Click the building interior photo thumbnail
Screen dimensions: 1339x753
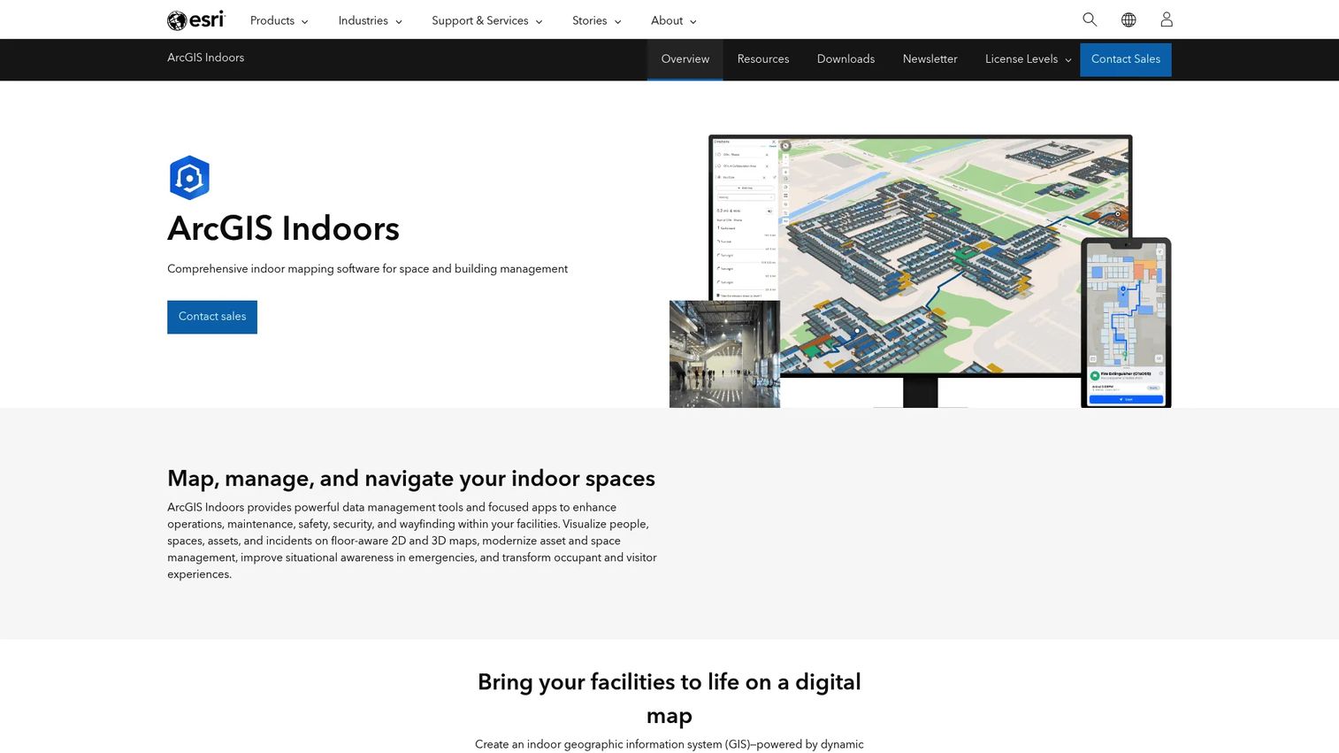coord(724,354)
